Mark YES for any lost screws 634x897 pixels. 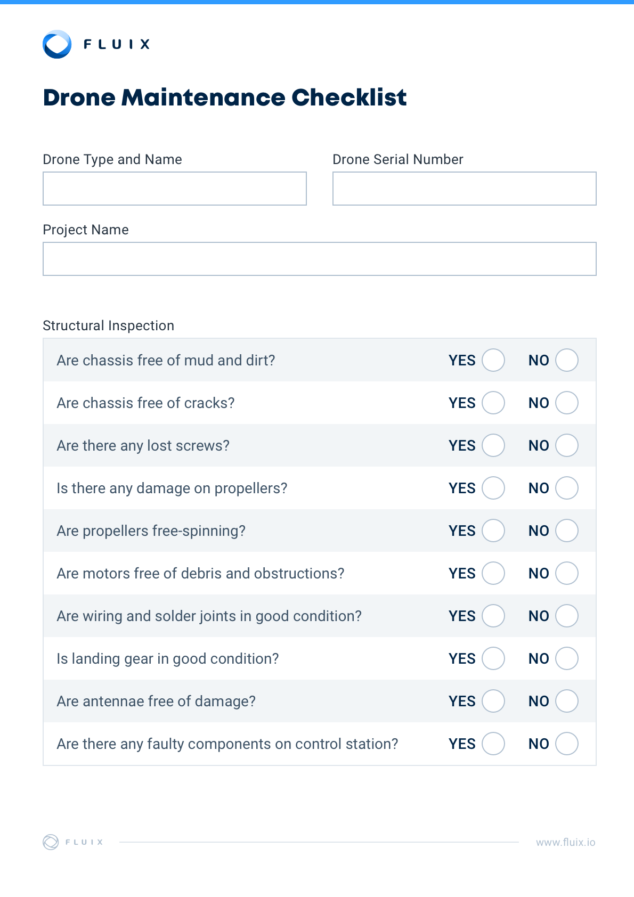(493, 445)
